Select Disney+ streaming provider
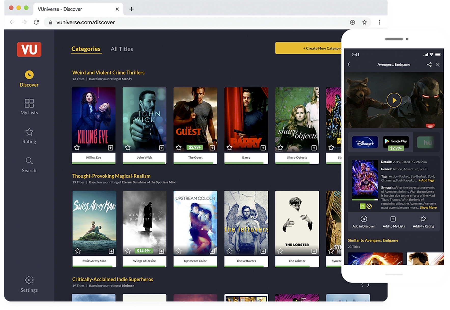450x310 pixels. pyautogui.click(x=365, y=142)
